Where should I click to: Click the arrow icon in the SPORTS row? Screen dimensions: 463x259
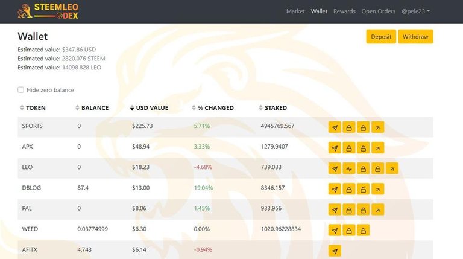pos(377,127)
